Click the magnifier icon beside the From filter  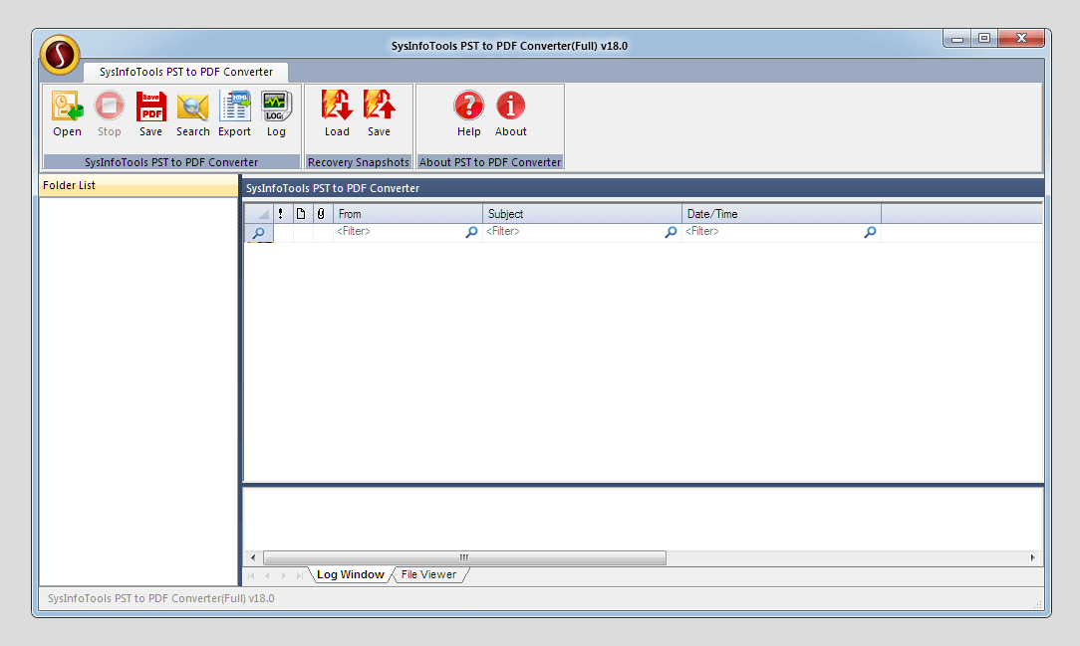(470, 231)
